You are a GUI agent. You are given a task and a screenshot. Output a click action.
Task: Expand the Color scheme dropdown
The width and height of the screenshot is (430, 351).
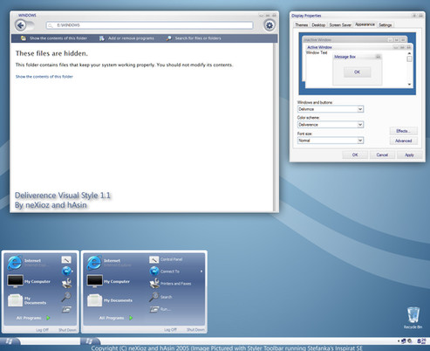click(360, 125)
